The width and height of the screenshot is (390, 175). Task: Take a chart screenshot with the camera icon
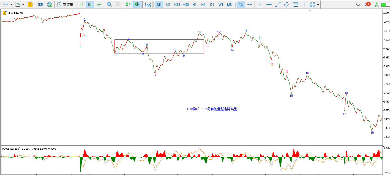click(148, 4)
